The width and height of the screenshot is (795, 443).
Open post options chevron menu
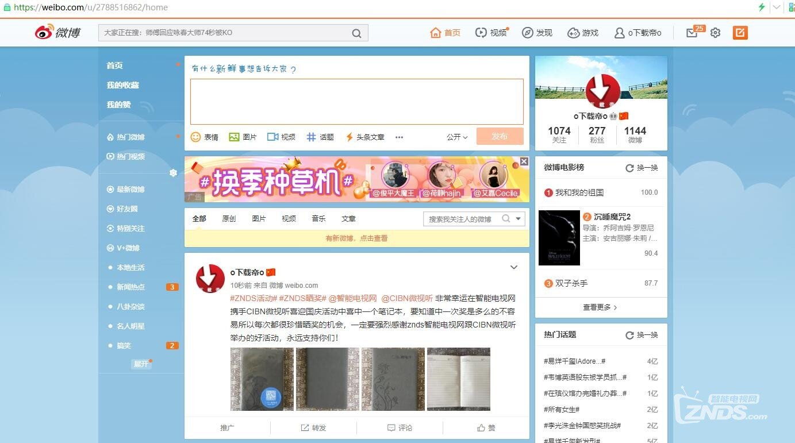514,267
